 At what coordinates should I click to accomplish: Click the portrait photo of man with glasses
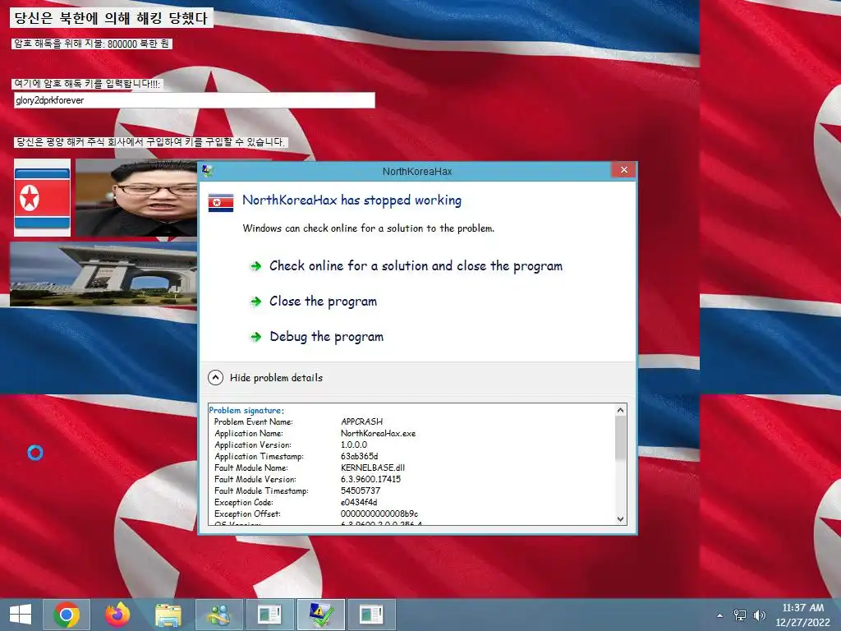[x=136, y=197]
